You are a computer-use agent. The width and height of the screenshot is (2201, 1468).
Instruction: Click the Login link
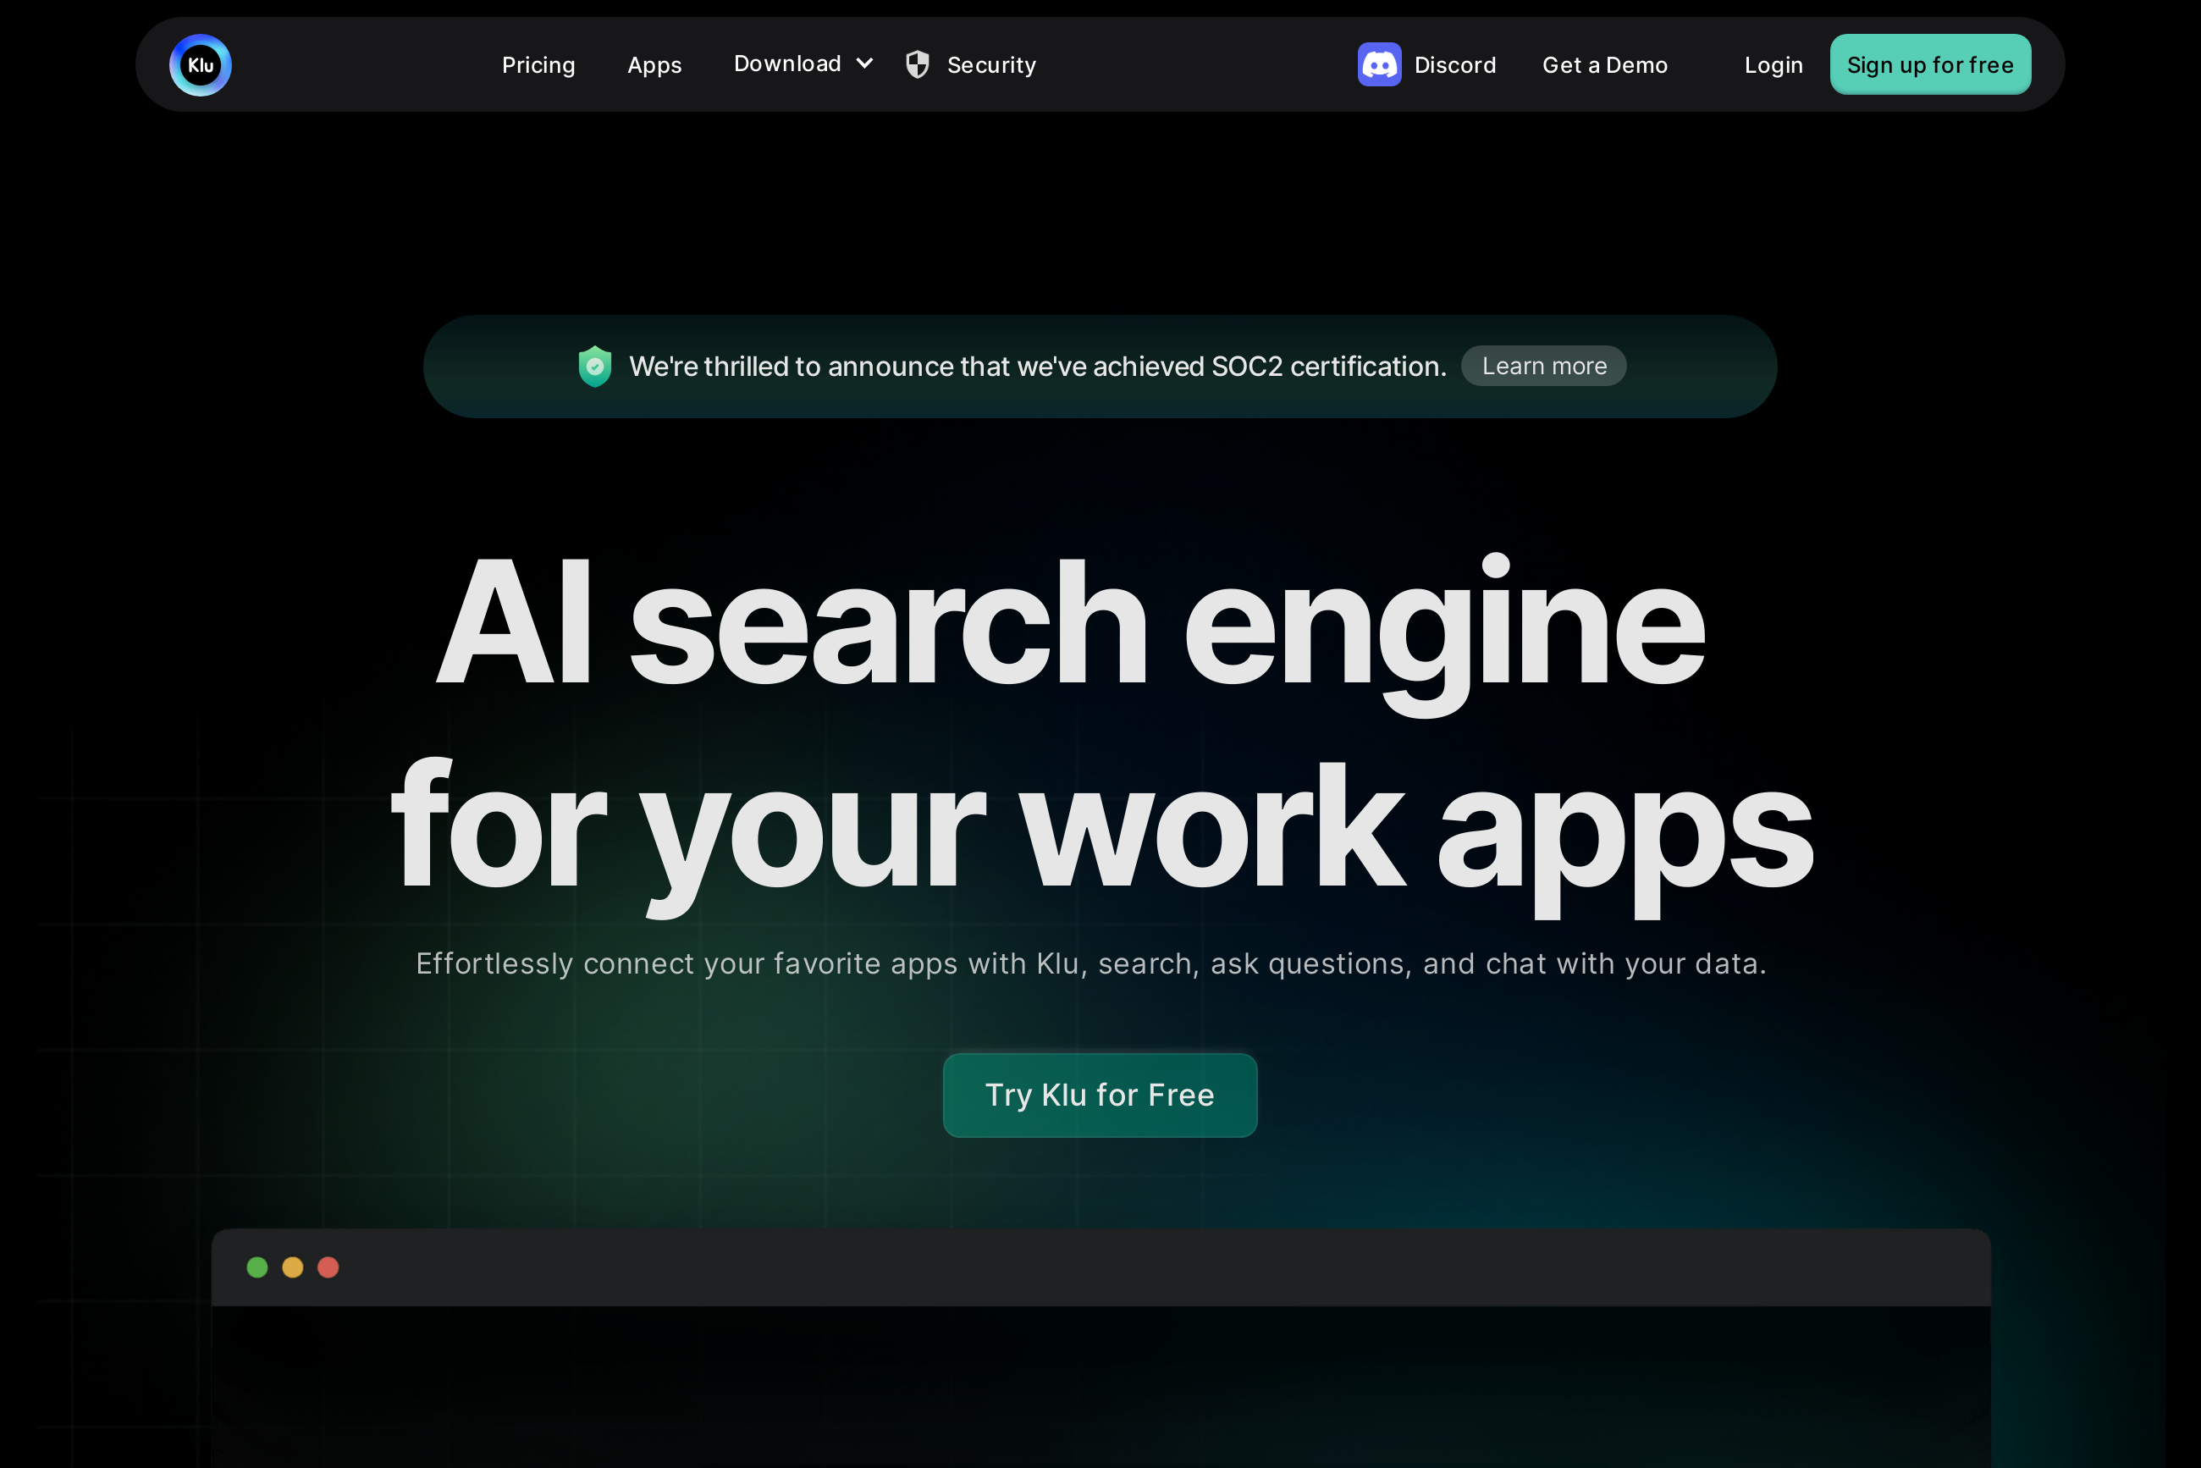click(1773, 65)
